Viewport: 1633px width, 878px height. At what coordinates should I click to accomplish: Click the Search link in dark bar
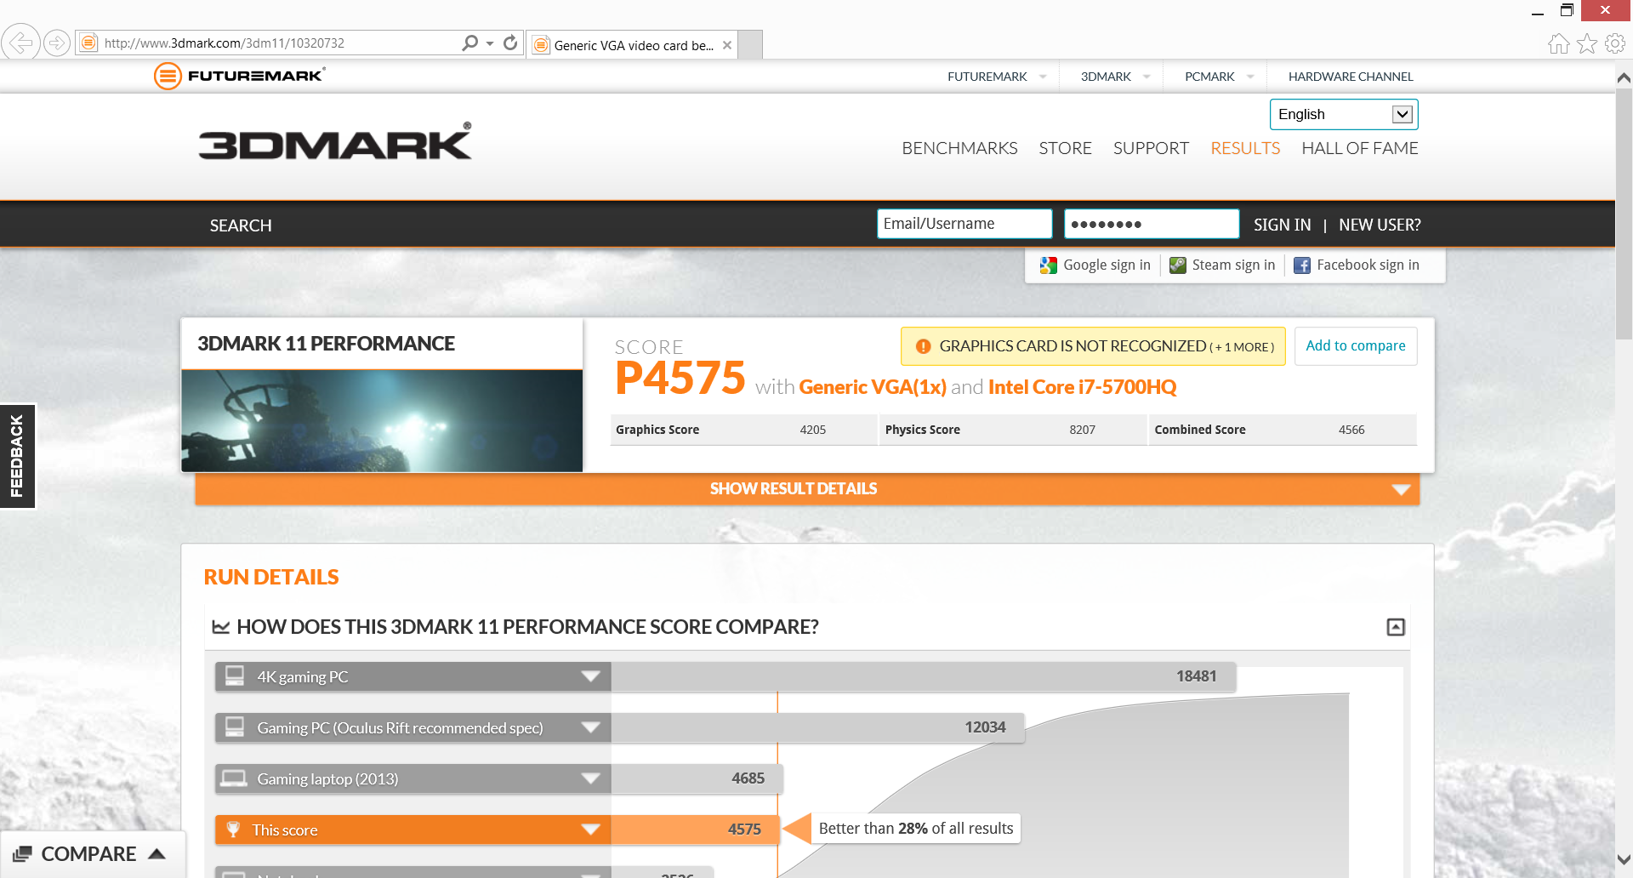pyautogui.click(x=241, y=225)
